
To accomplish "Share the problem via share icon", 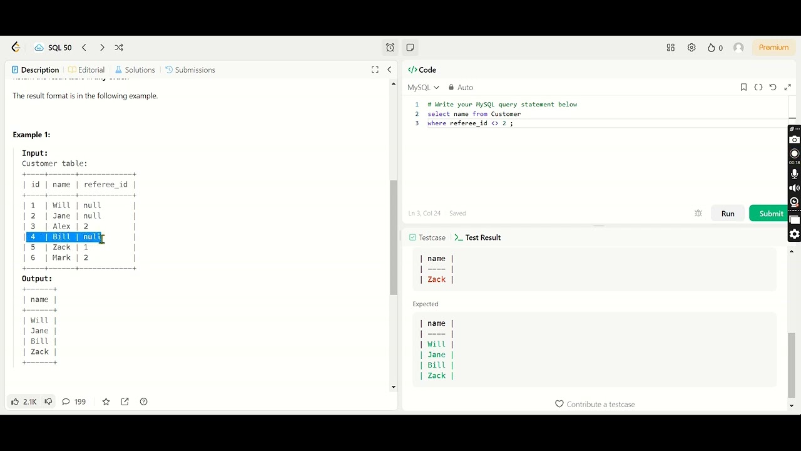I will (125, 402).
